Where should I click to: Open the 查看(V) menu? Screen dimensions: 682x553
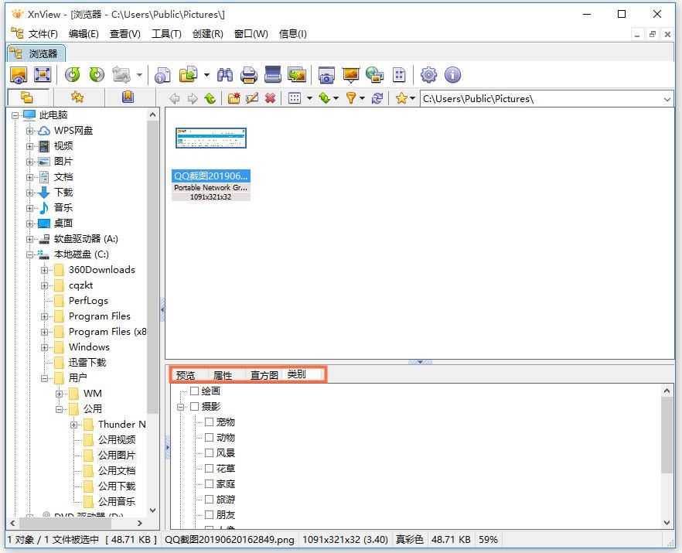click(124, 34)
